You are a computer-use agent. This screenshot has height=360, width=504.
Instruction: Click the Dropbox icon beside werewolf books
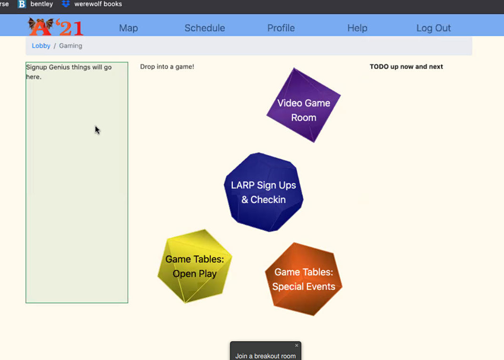tap(66, 4)
